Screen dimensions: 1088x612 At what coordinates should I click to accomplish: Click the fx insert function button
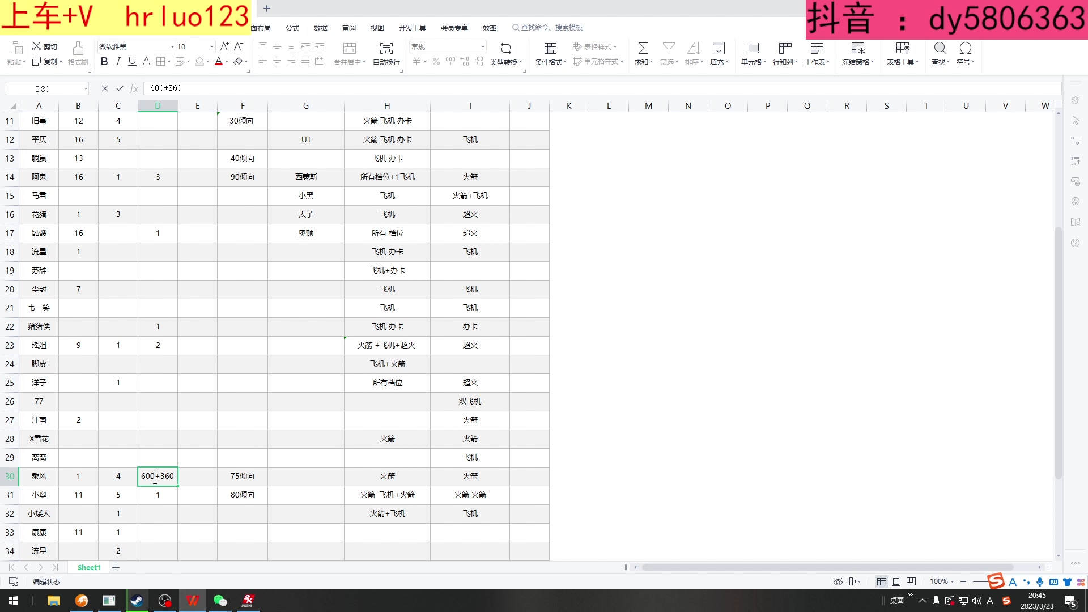pos(134,88)
